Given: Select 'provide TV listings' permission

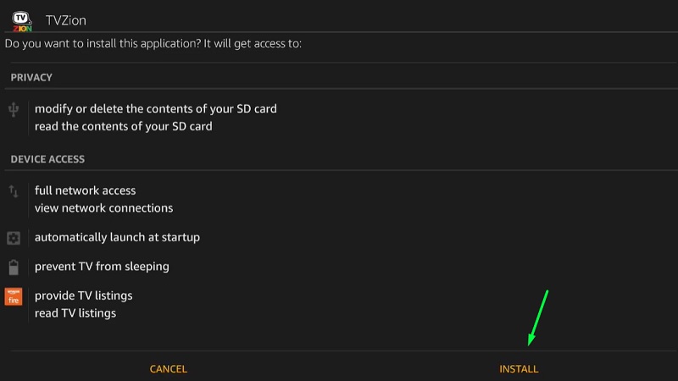Looking at the screenshot, I should point(83,295).
